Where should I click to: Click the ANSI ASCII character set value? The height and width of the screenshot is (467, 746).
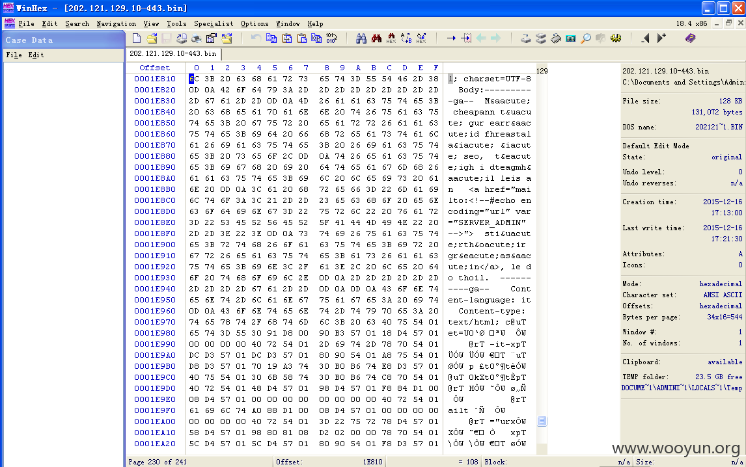point(723,295)
